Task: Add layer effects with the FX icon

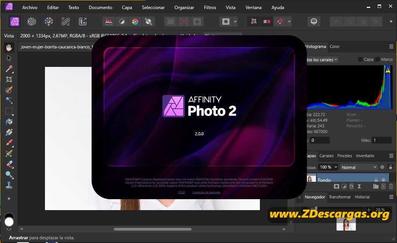Action: click(351, 186)
